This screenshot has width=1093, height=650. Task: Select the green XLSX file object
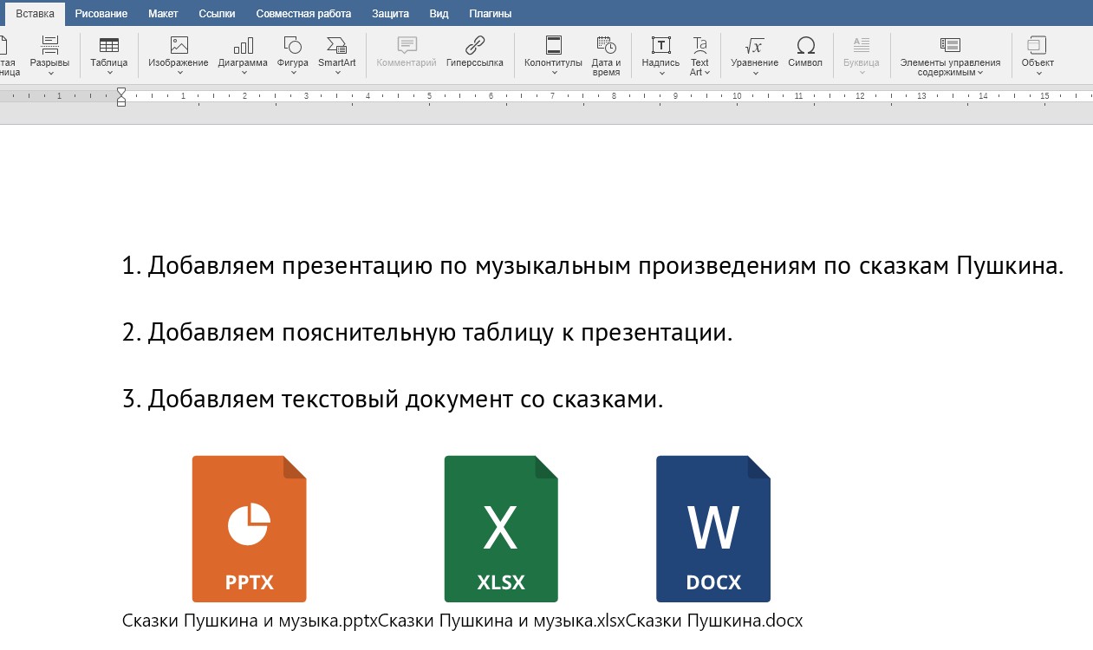(x=501, y=529)
